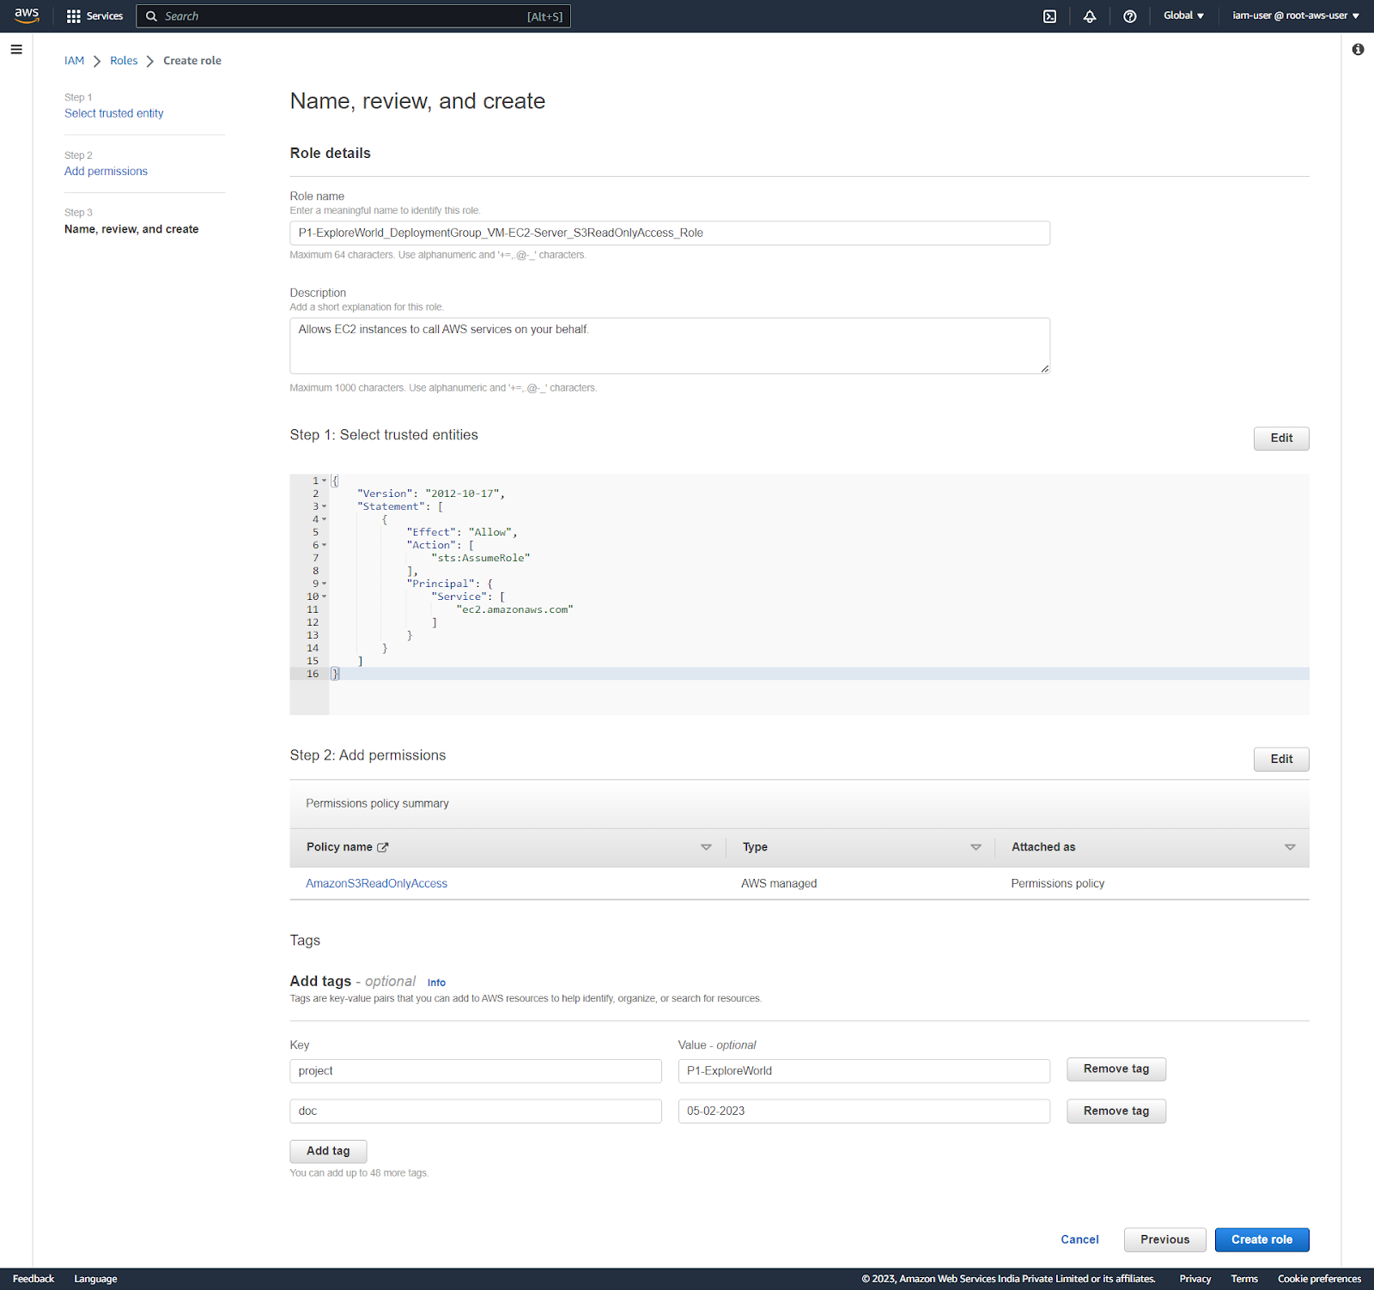Edit Step 2 permissions
The height and width of the screenshot is (1290, 1374).
click(1281, 760)
